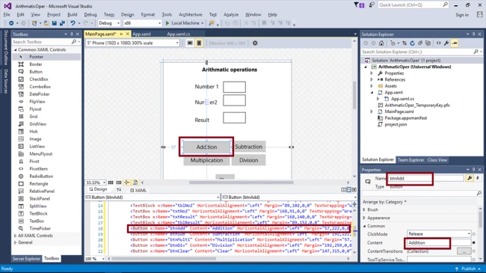Click the vertical split view icon

coord(343,190)
